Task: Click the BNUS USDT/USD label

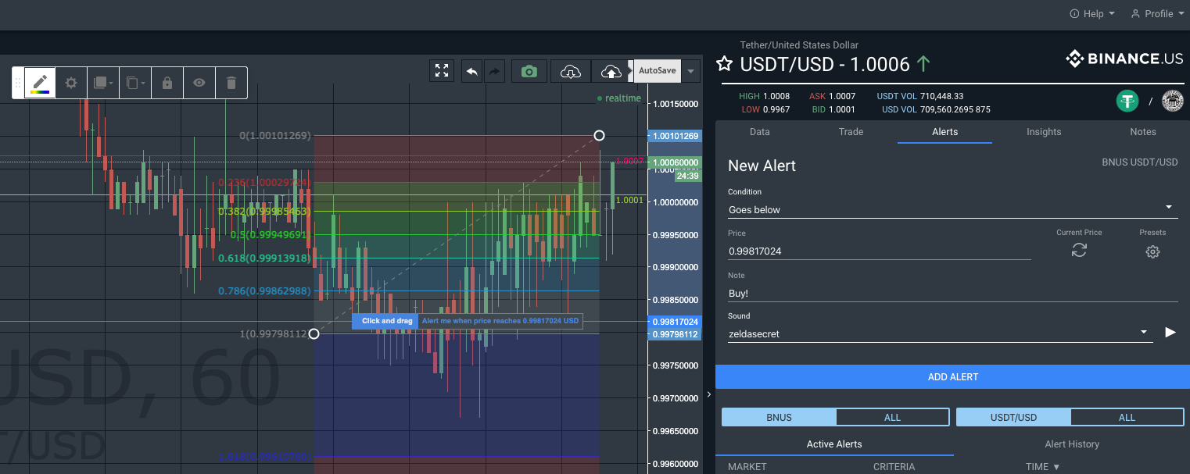Action: tap(1139, 162)
